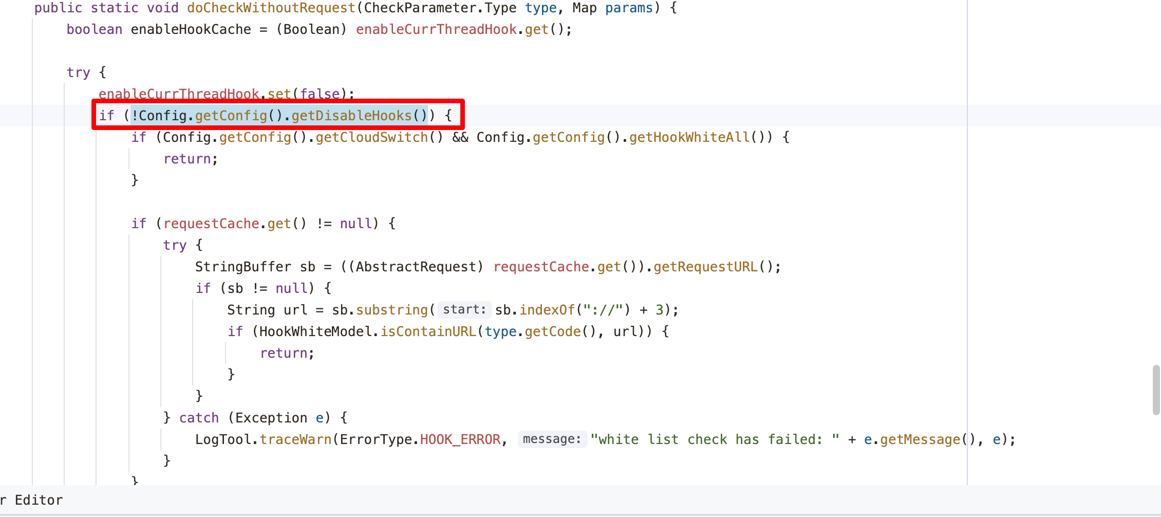Click the HookWhiteModel class name
Image resolution: width=1161 pixels, height=517 pixels.
(315, 331)
